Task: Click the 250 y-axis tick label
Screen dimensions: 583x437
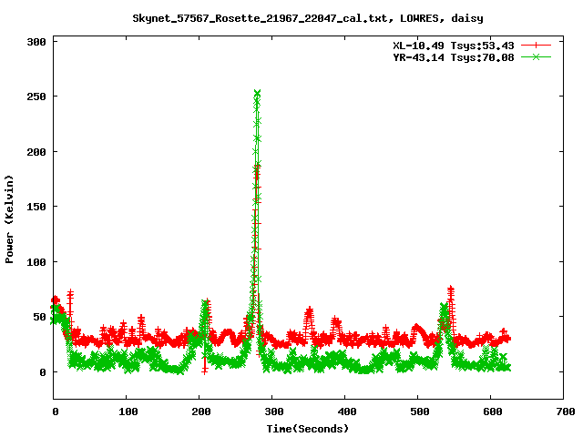Action: click(x=36, y=97)
